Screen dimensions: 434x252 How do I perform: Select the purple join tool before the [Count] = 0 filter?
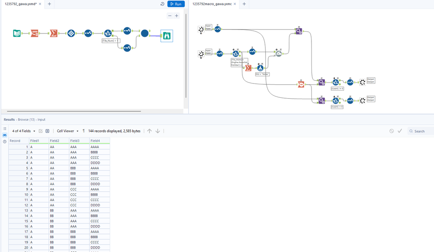(x=321, y=101)
